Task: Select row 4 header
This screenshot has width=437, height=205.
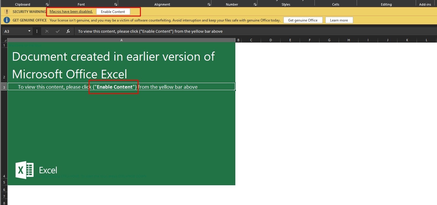Action: (x=4, y=134)
